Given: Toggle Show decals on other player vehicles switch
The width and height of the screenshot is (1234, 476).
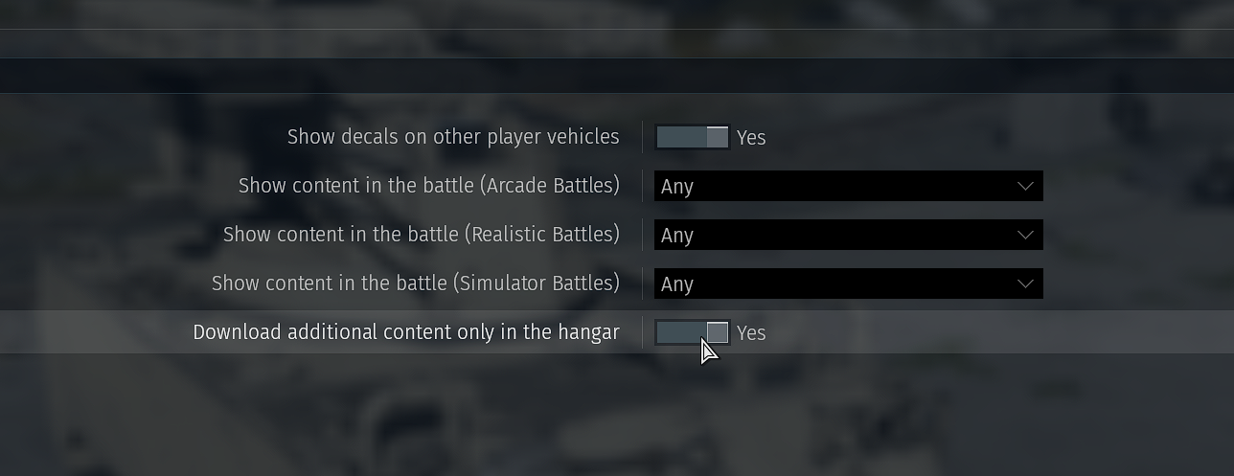Looking at the screenshot, I should pyautogui.click(x=692, y=137).
